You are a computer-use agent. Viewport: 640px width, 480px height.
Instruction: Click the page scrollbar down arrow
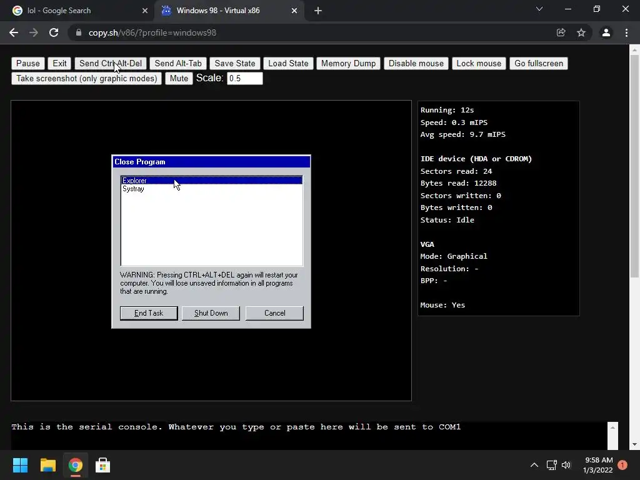pos(634,444)
